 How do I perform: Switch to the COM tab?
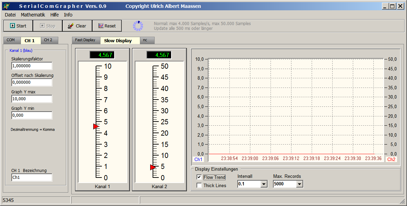click(12, 40)
